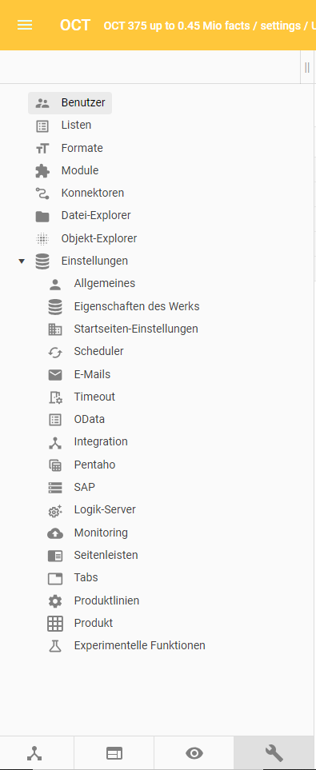Switch to the wrench settings bottom tab
Screen dimensions: 316x770
pos(274,753)
